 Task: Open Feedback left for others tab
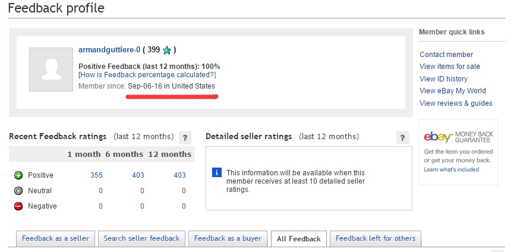click(x=376, y=238)
